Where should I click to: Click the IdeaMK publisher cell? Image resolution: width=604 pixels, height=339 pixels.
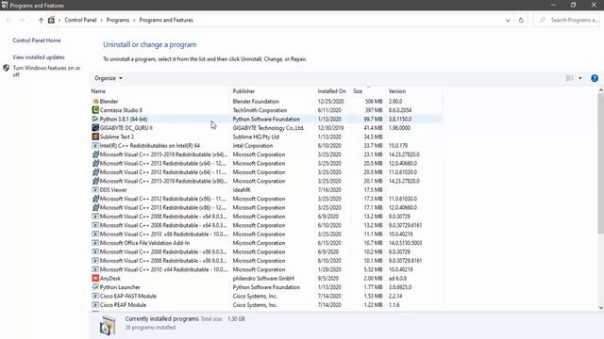click(242, 190)
